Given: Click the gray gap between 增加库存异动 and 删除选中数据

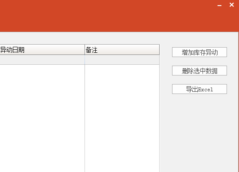Looking at the screenshot, I should (x=200, y=61).
